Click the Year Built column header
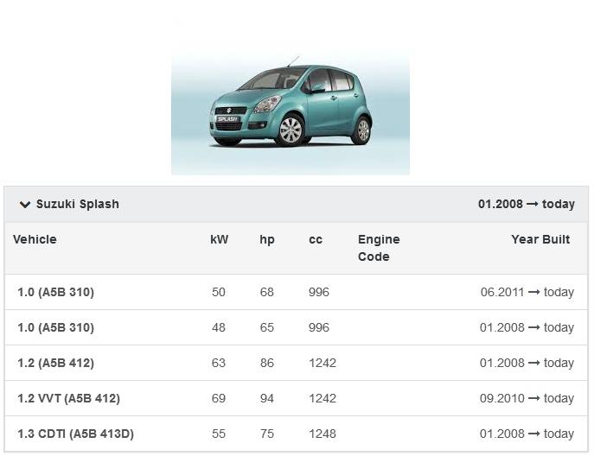This screenshot has width=594, height=456. 540,240
